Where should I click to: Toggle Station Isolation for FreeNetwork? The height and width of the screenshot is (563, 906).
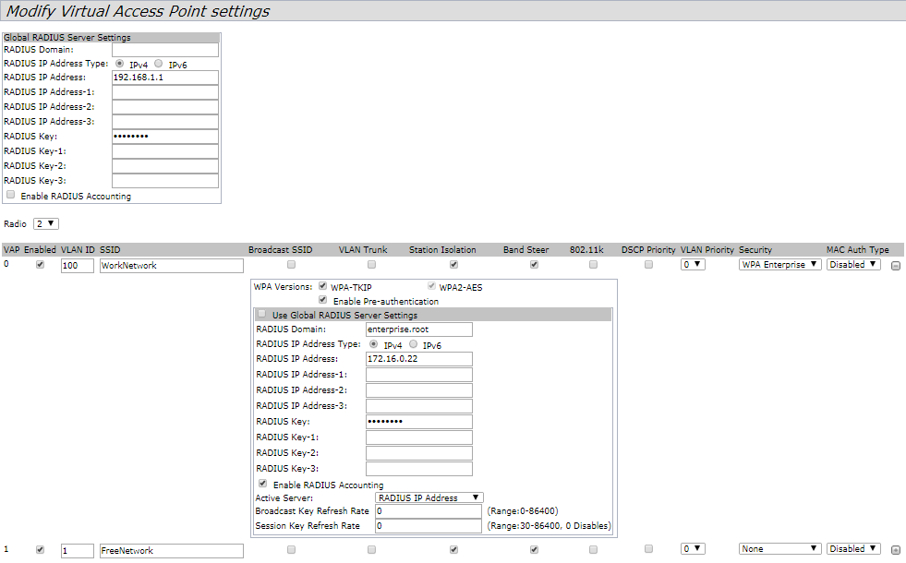click(x=453, y=550)
